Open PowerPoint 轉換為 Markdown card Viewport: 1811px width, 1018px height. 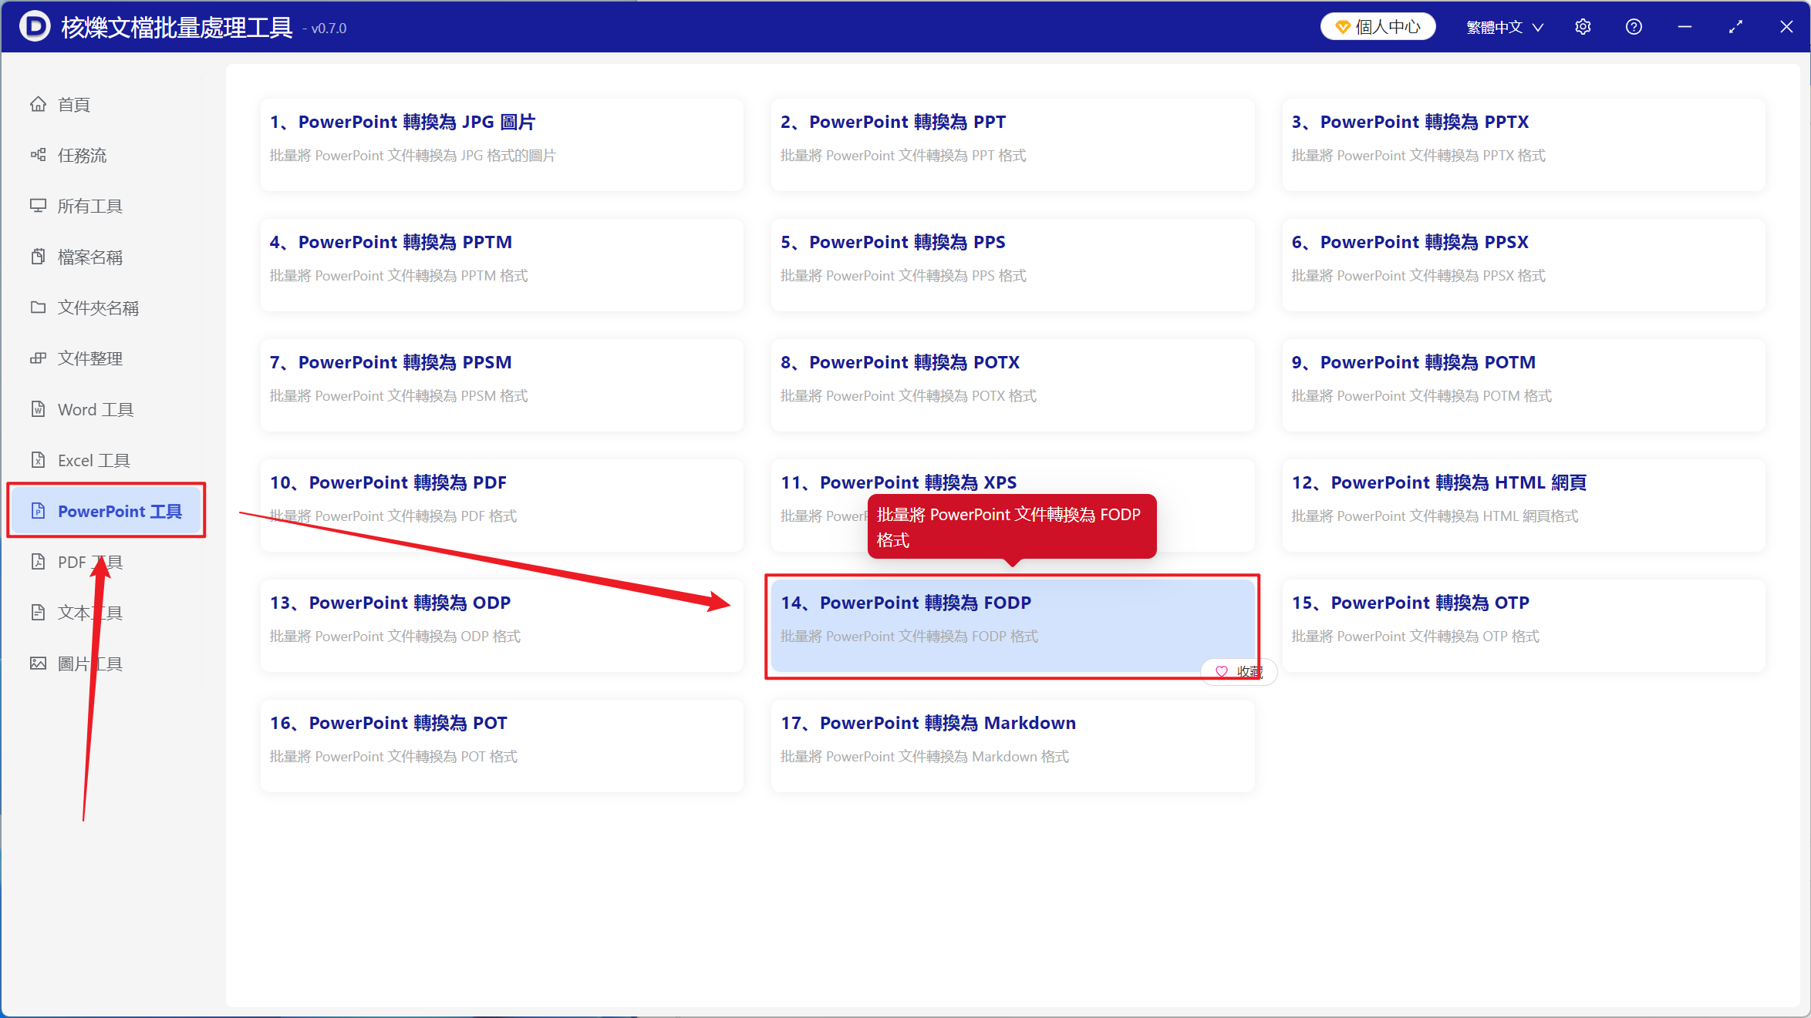[x=1013, y=745]
